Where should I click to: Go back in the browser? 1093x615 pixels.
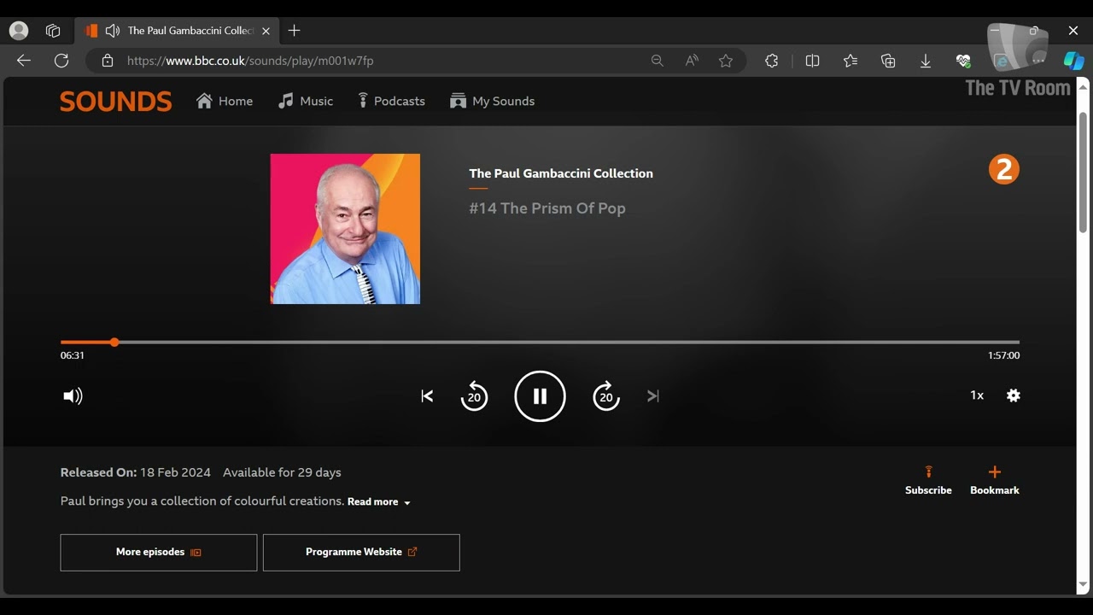coord(24,61)
